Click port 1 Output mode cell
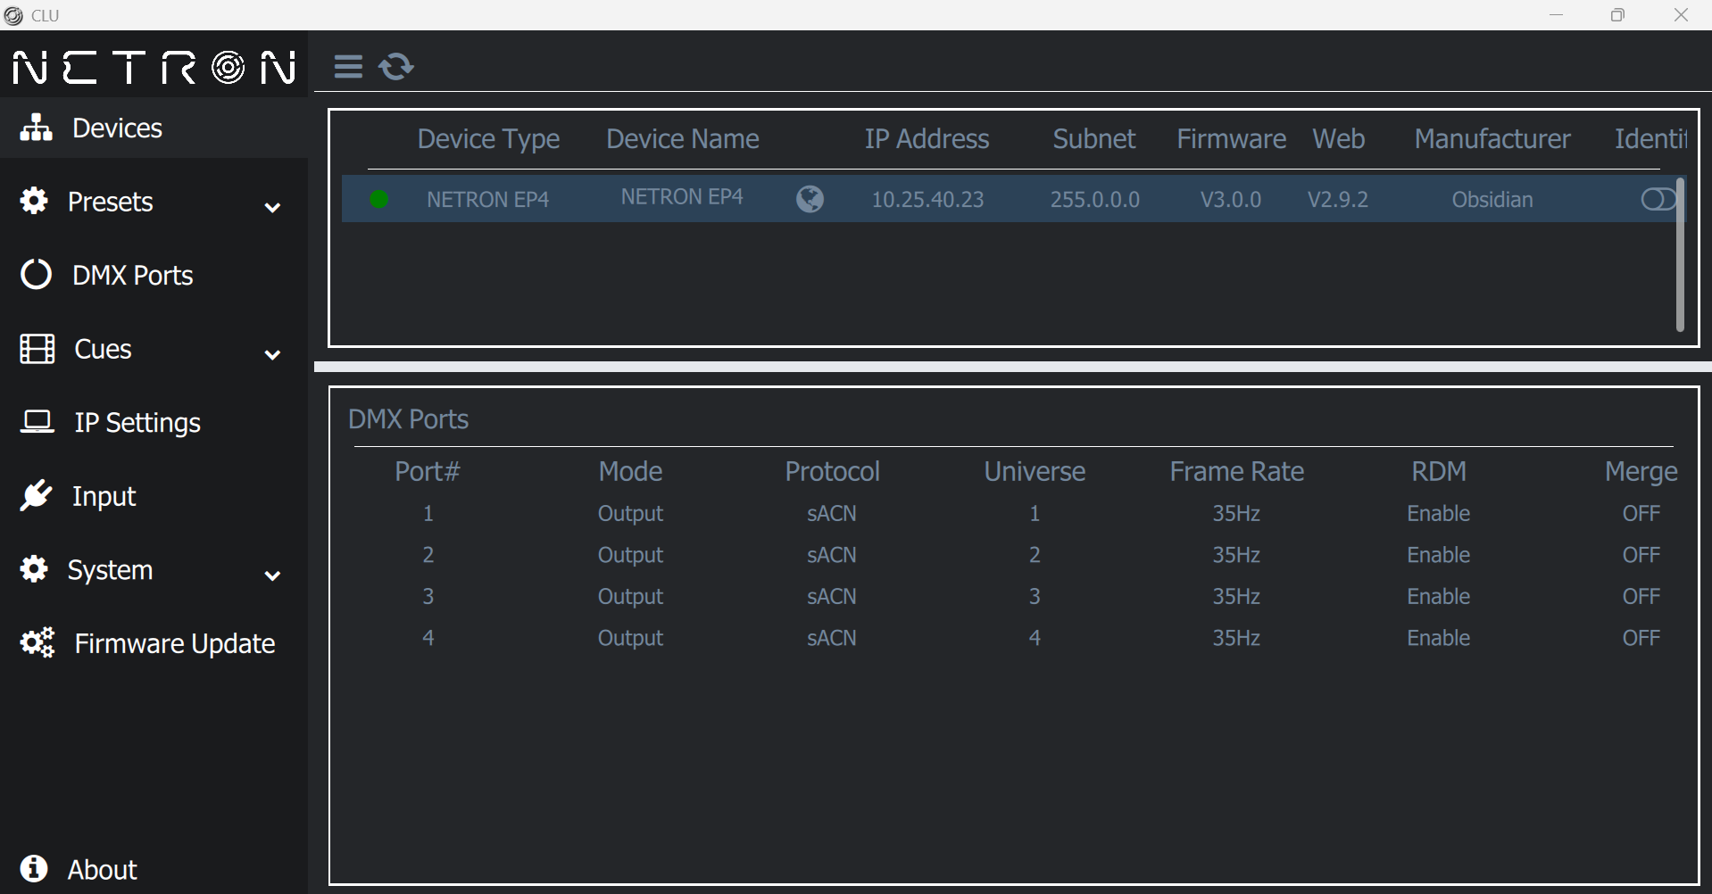Image resolution: width=1712 pixels, height=894 pixels. pos(630,514)
